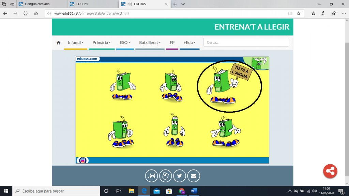Mute the audio on the active EDU365 tab
Viewport: 349px width, 196px height.
tap(130, 4)
